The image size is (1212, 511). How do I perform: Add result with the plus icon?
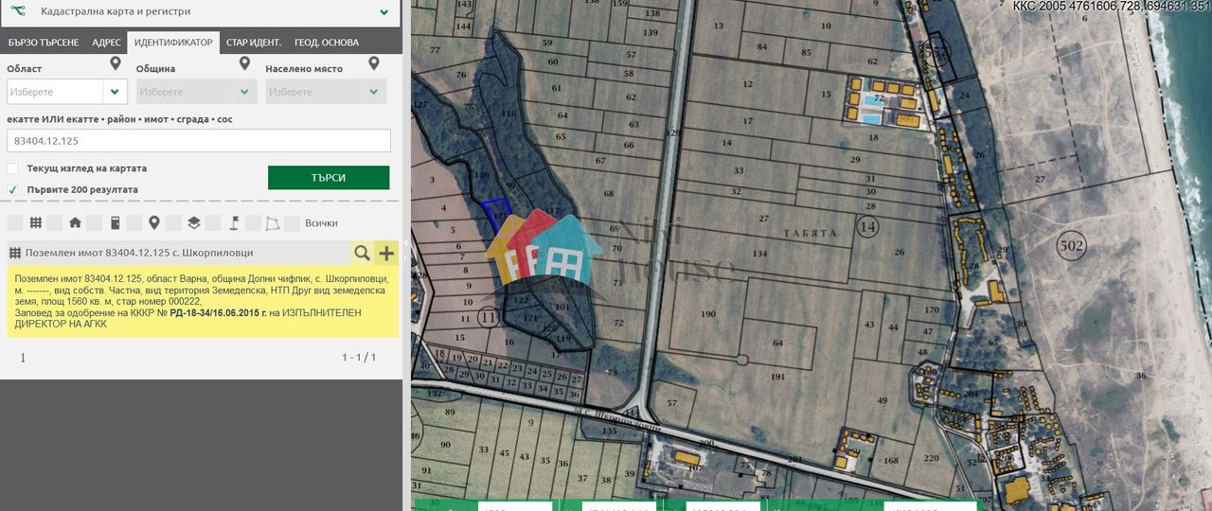click(x=386, y=253)
